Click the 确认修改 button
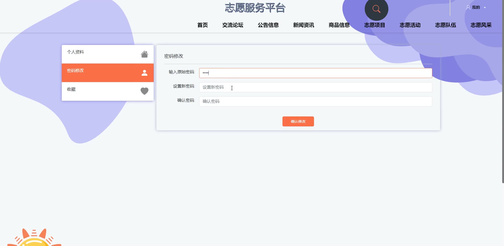The image size is (504, 246). click(298, 121)
